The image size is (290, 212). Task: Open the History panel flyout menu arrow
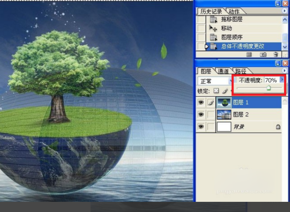click(284, 11)
